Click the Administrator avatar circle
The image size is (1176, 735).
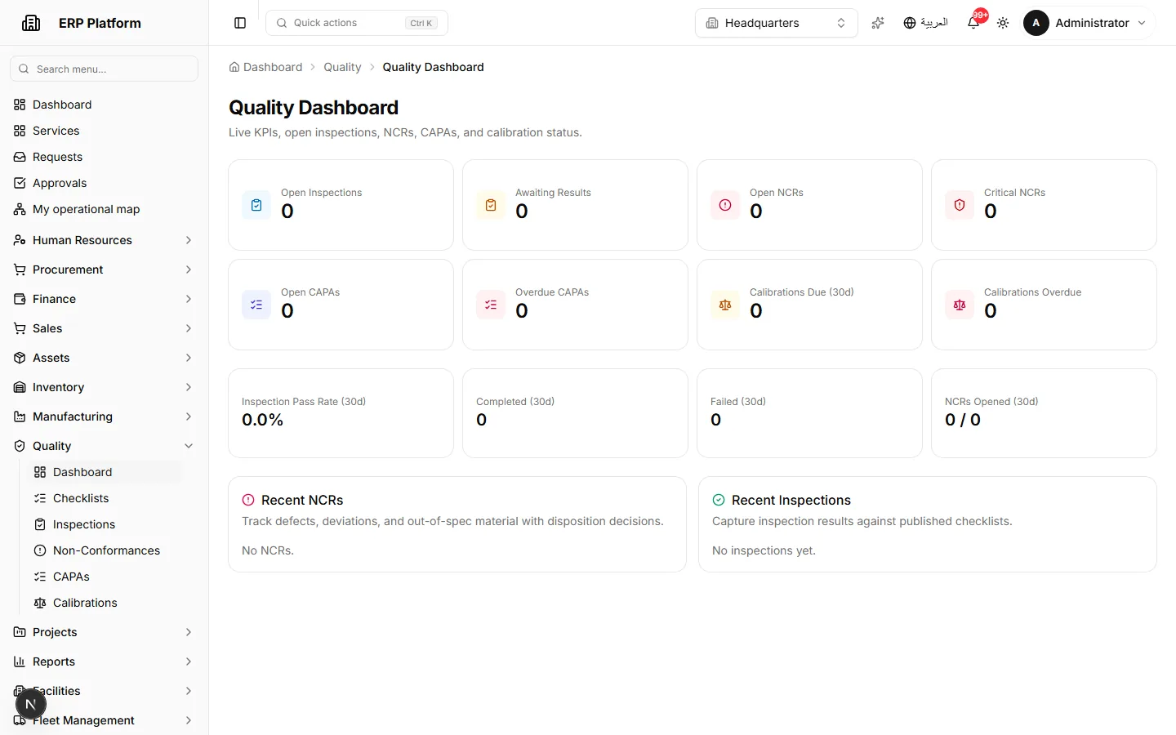point(1036,23)
